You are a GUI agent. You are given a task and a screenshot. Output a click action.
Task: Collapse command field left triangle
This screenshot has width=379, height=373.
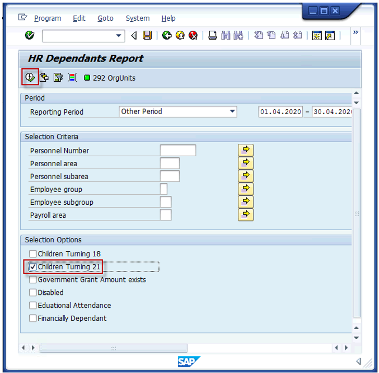(x=134, y=36)
